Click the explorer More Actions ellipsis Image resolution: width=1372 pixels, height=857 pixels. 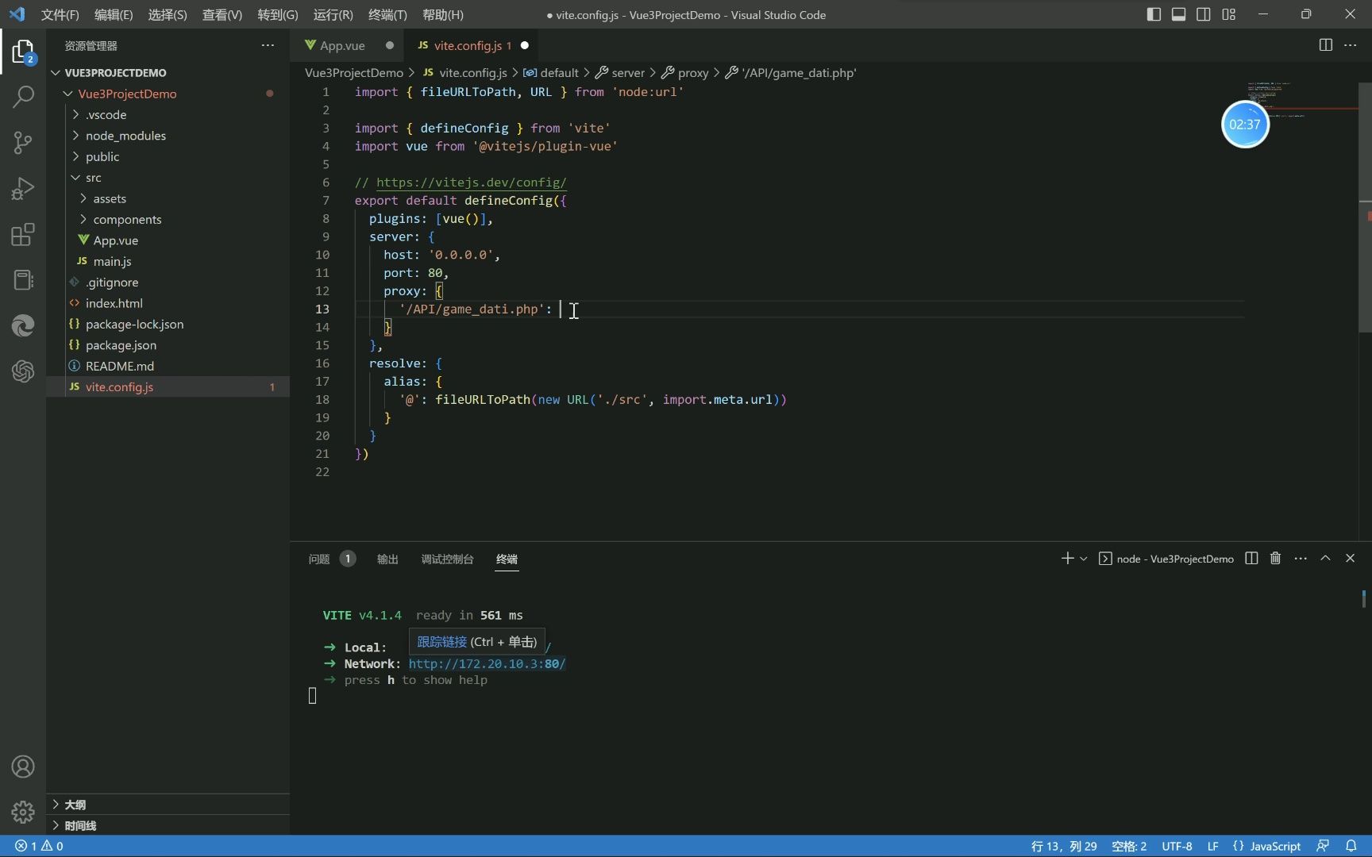268,45
